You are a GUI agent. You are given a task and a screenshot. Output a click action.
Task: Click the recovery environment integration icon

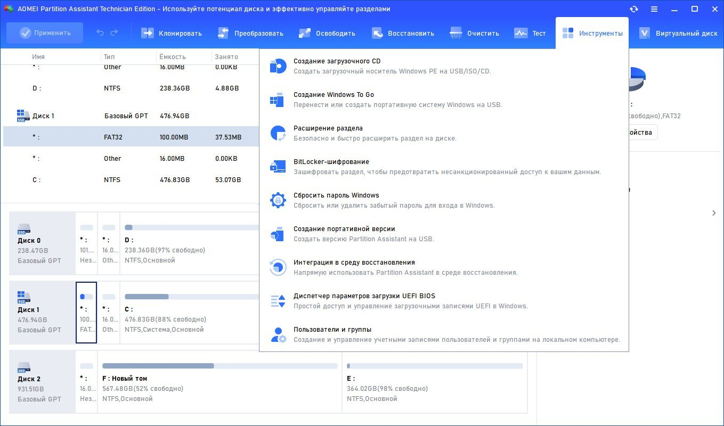pyautogui.click(x=278, y=267)
